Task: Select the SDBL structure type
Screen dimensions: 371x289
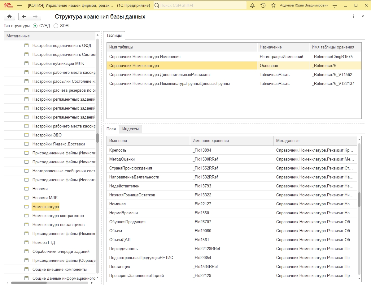Action: (56, 26)
